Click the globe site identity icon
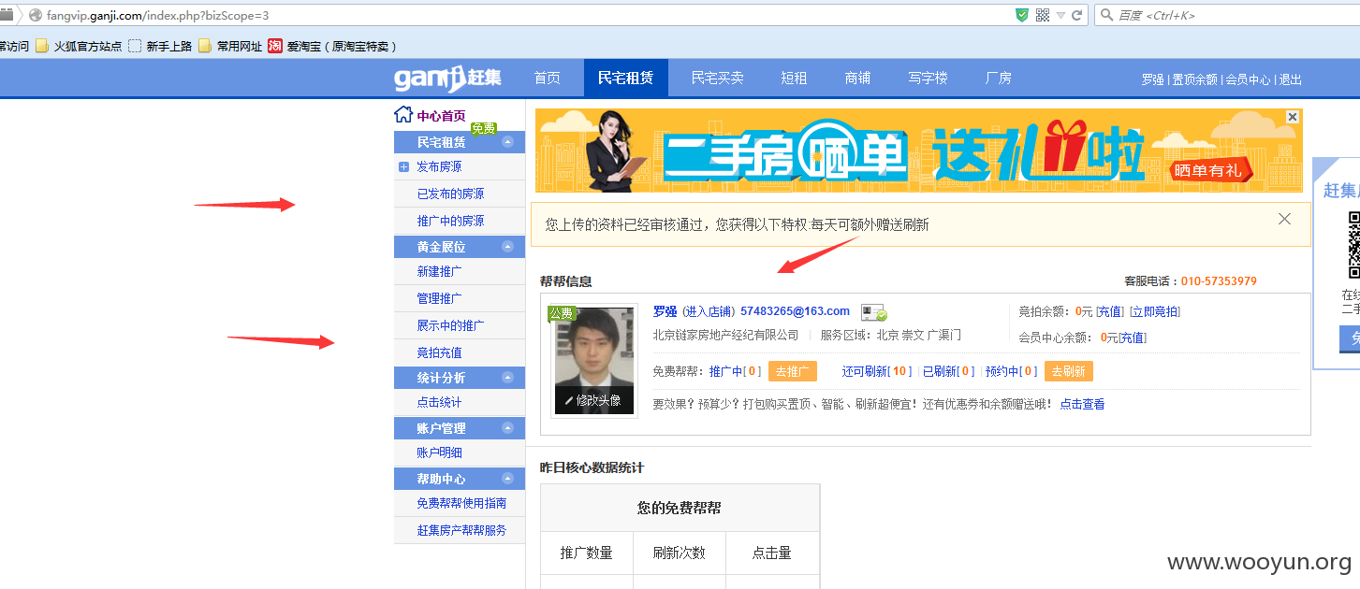 36,15
